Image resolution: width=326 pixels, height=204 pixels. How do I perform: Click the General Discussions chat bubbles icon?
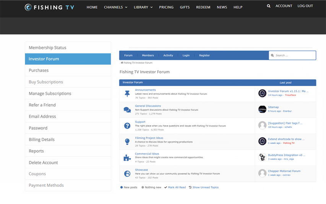127,110
